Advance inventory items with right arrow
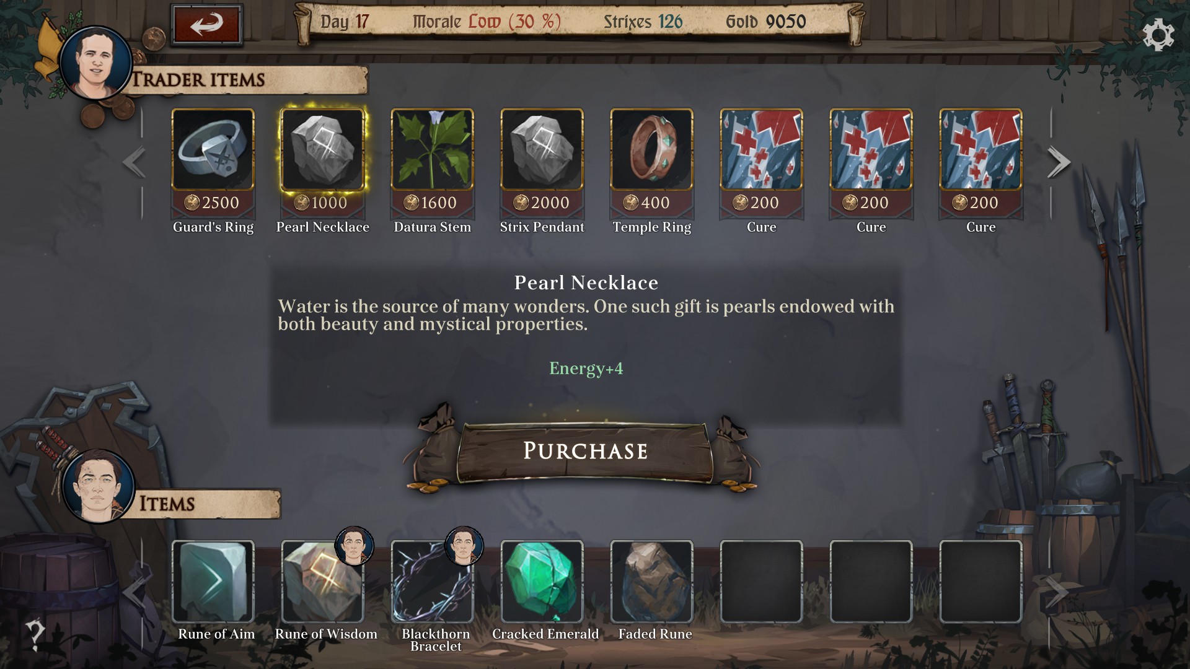This screenshot has width=1190, height=669. 1057,593
